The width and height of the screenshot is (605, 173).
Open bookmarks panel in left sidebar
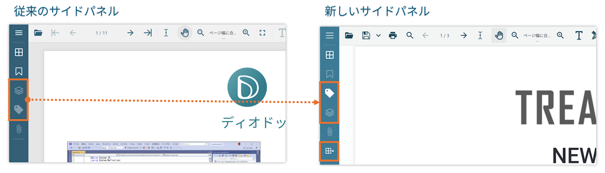pyautogui.click(x=19, y=71)
